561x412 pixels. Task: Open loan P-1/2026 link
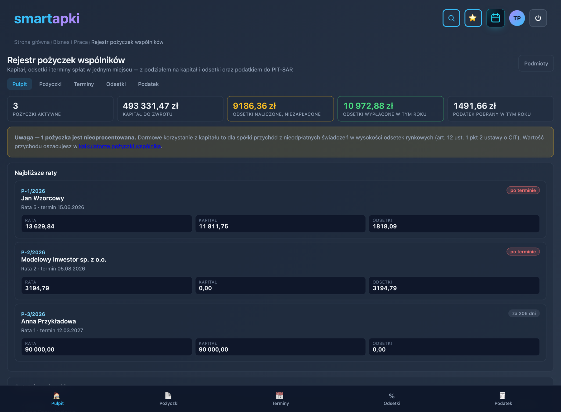(33, 191)
